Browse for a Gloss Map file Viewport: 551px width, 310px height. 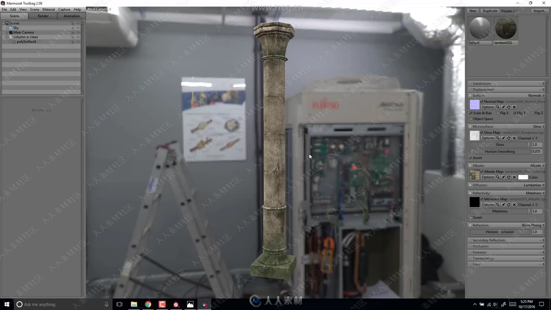[498, 138]
